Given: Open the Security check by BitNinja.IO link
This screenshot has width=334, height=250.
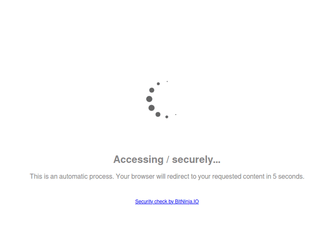Looking at the screenshot, I should tap(167, 202).
